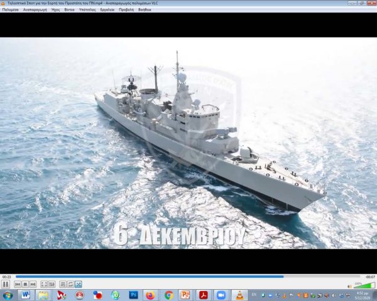The image size is (377, 301).
Task: Toggle loop repeat mode
Action: point(70,284)
